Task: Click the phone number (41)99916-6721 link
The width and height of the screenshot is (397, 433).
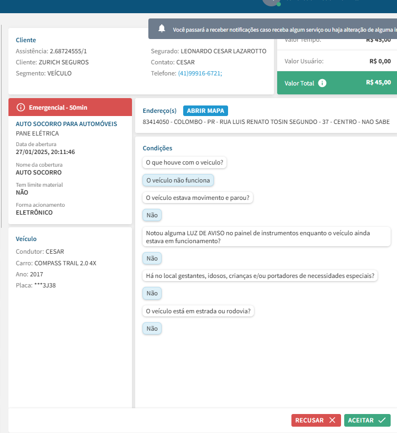Action: (200, 73)
